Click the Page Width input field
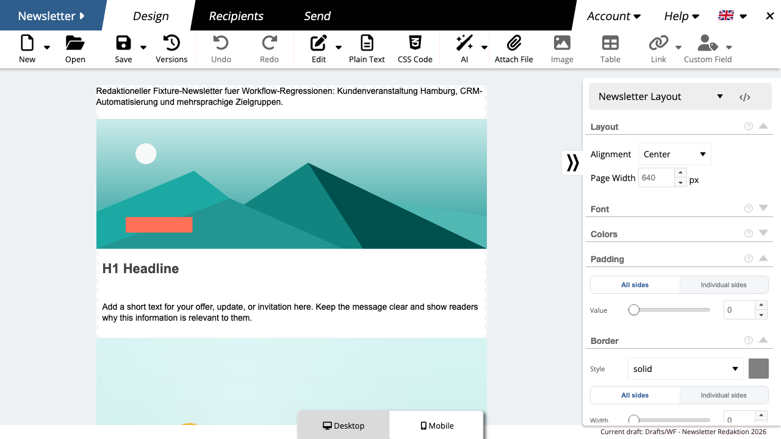This screenshot has width=781, height=439. tap(657, 178)
